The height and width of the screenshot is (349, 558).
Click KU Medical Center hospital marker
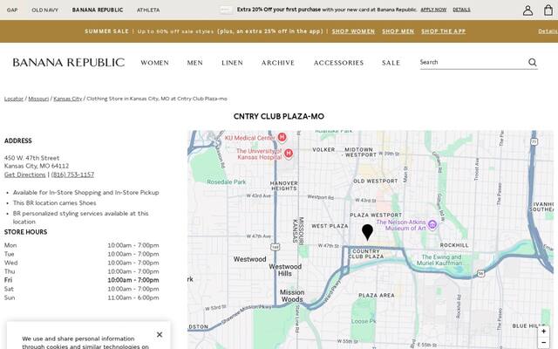pos(282,137)
